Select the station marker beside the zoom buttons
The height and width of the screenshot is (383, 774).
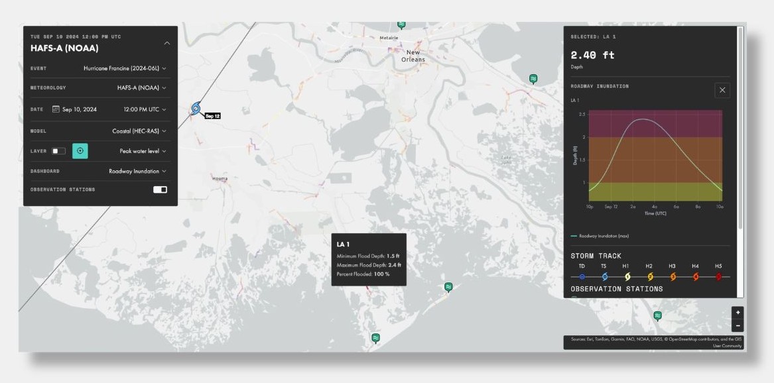point(657,316)
